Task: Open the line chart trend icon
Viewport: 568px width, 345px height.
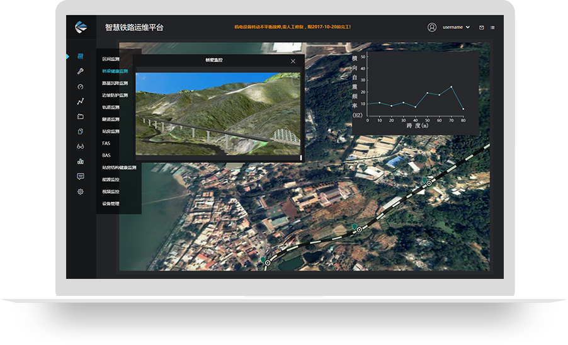Action: (x=81, y=101)
